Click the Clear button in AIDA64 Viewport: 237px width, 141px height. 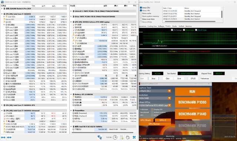pyautogui.click(x=168, y=78)
